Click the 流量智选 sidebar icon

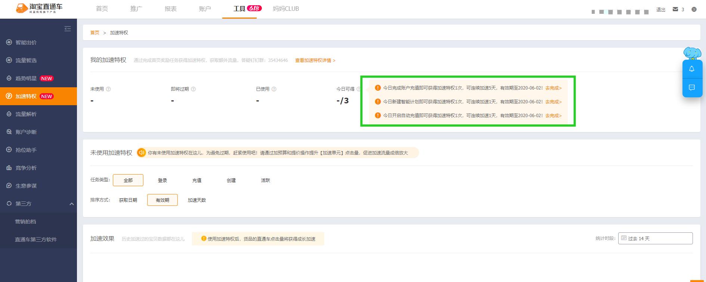[9, 60]
